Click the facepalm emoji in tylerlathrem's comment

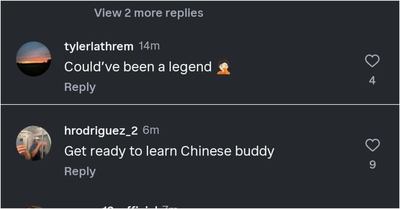point(224,67)
